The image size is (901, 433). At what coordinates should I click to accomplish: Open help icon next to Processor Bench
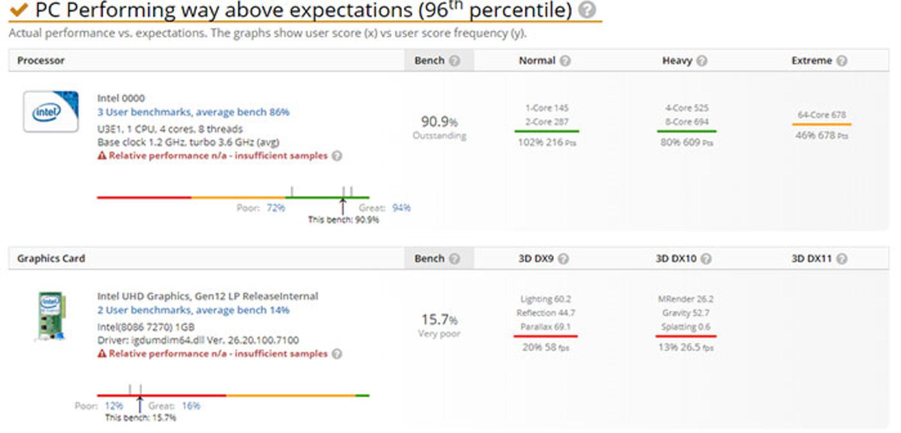coord(454,60)
